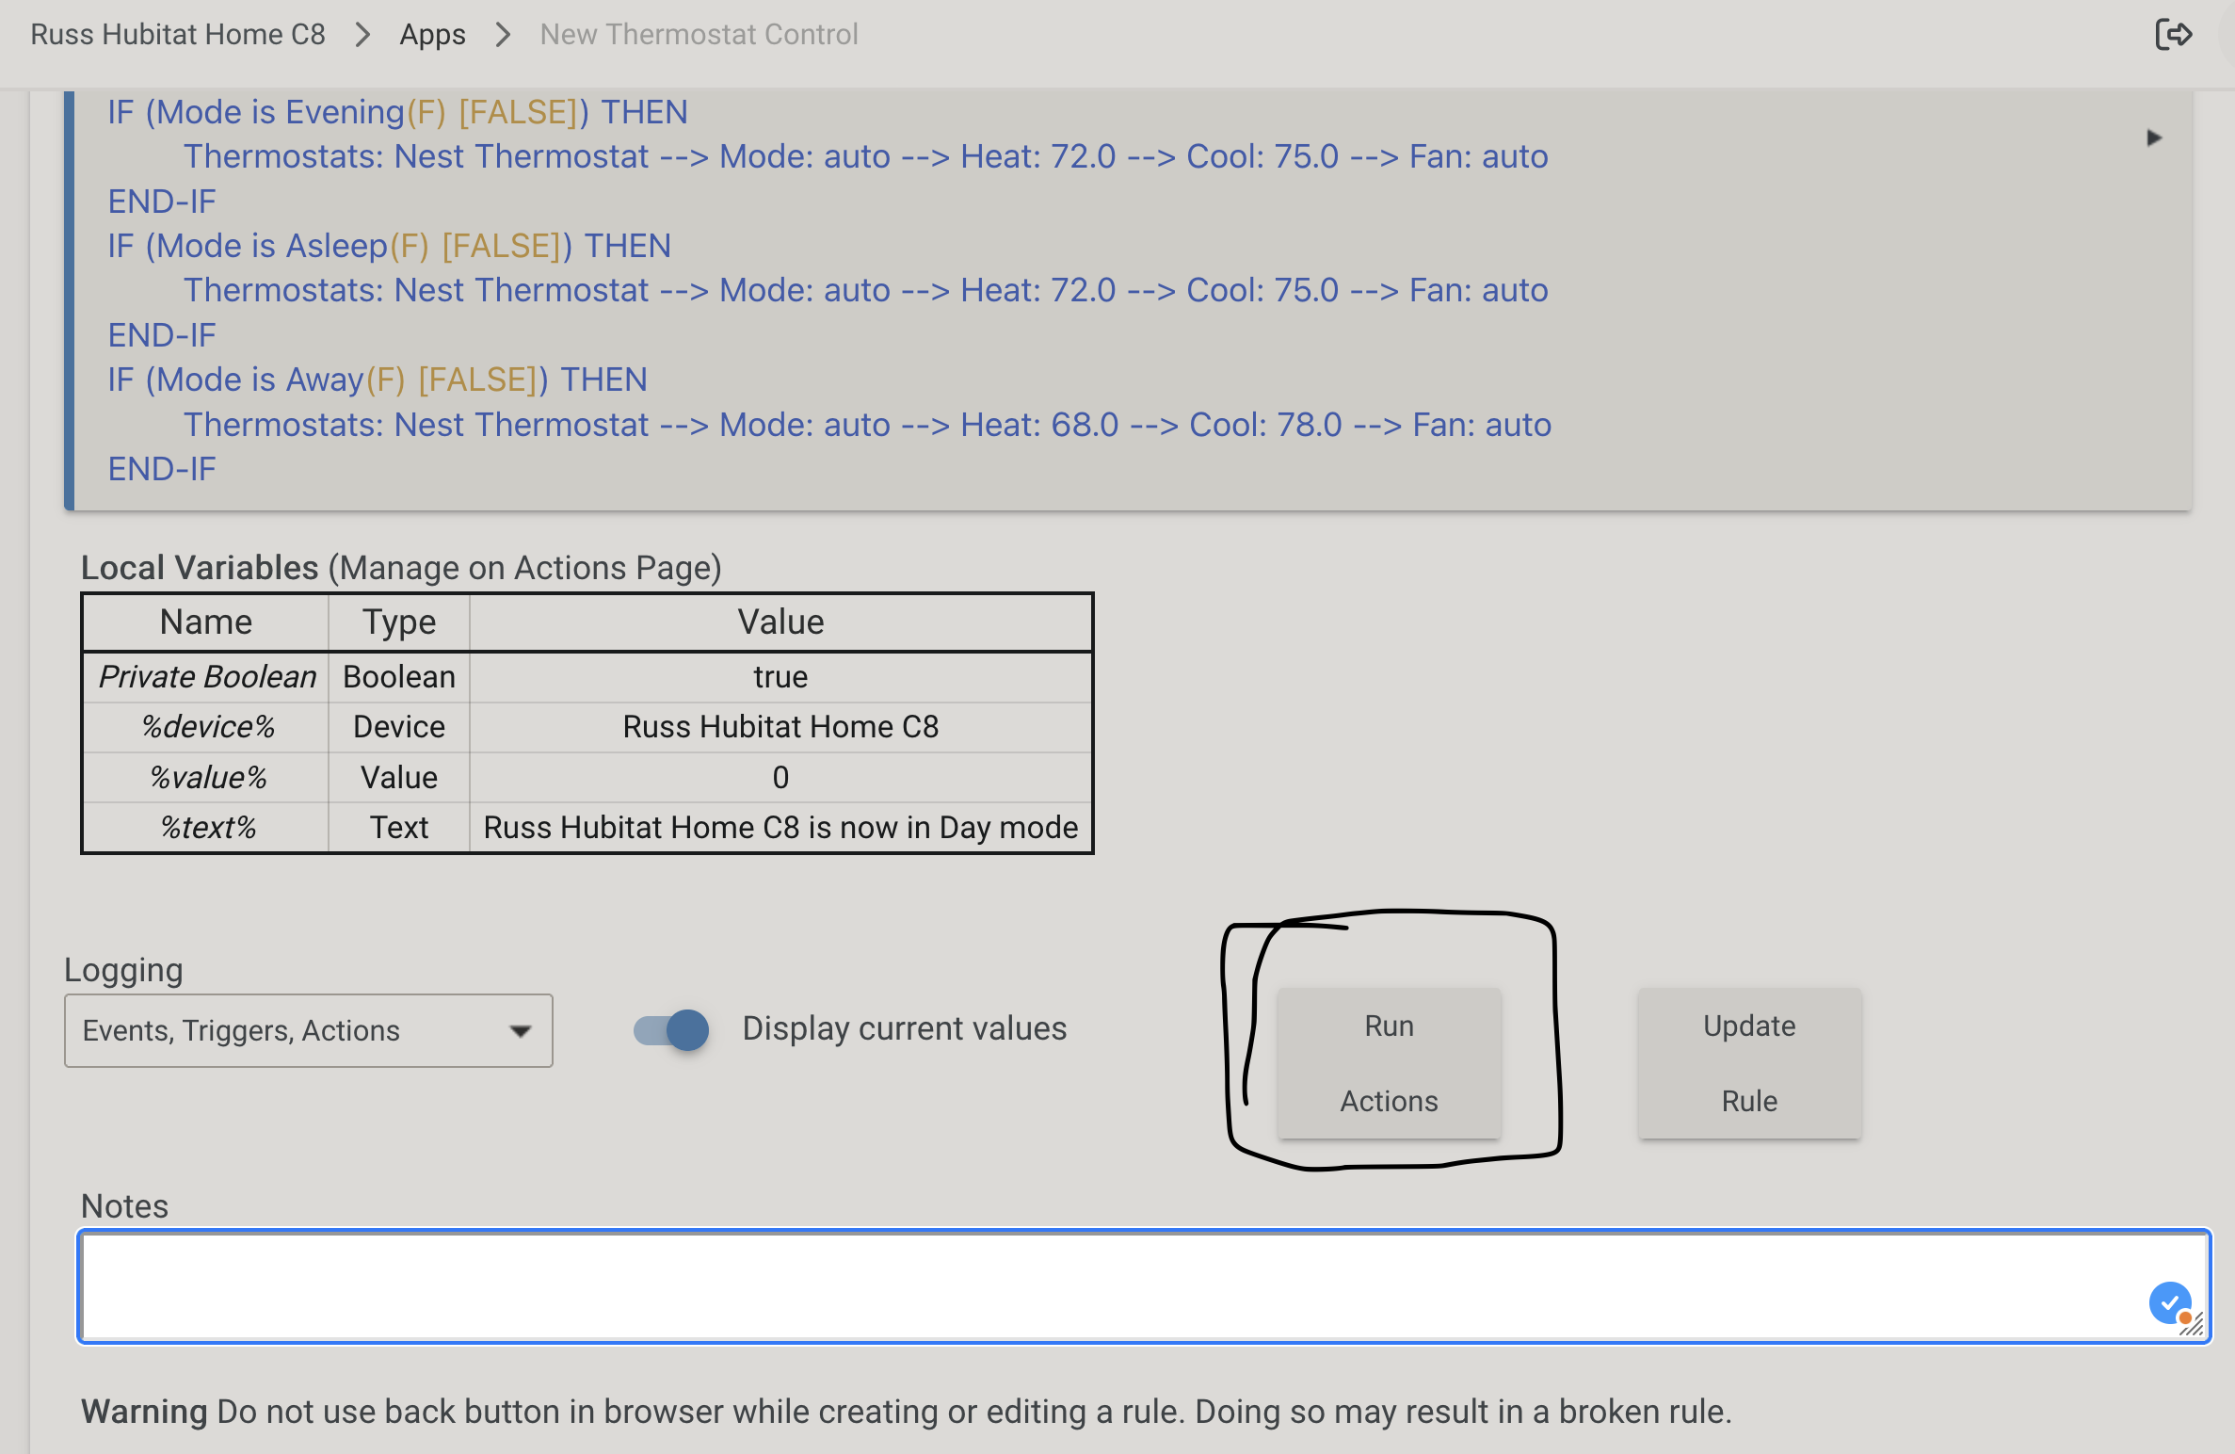Screen dimensions: 2235x1454
Task: Click the Update Rule button
Action: [1749, 1063]
